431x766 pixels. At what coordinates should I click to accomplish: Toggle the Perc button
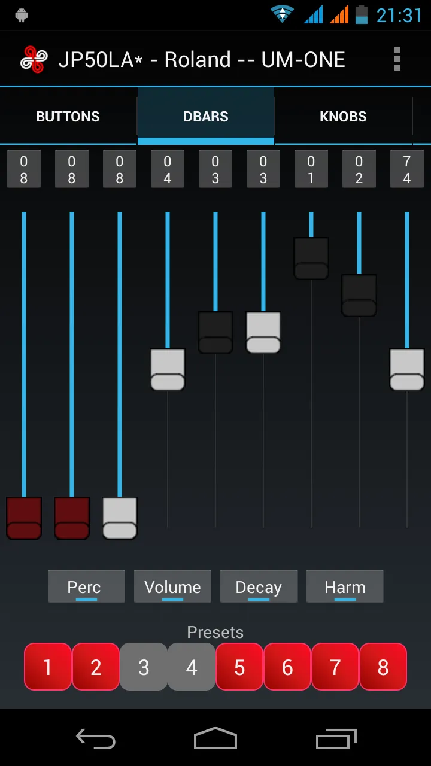(86, 586)
